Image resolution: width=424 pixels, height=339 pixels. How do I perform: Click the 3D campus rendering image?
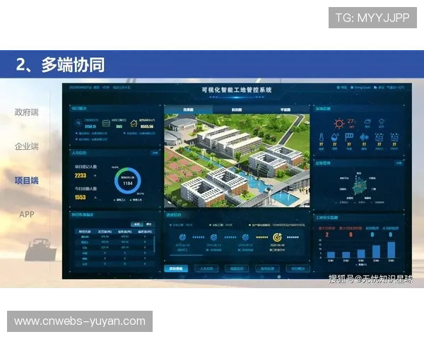[x=237, y=160]
